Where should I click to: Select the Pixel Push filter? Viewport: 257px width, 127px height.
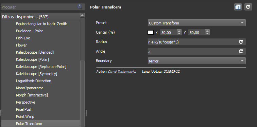(x=24, y=109)
